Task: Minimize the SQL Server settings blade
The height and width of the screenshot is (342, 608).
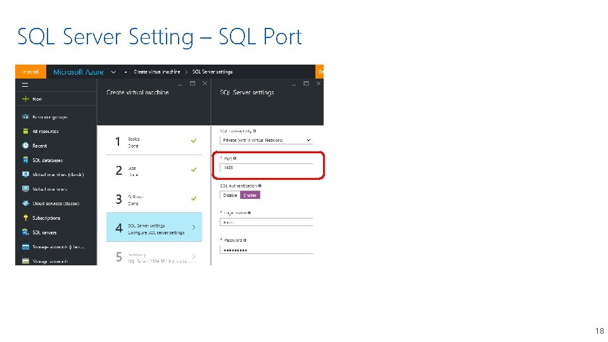Action: (x=293, y=84)
